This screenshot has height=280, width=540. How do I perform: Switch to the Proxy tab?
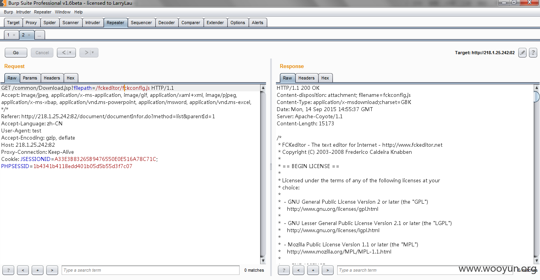pos(31,23)
